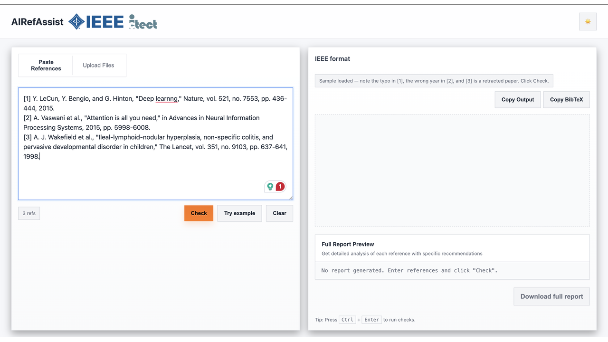Click inside the references text area

click(x=155, y=144)
